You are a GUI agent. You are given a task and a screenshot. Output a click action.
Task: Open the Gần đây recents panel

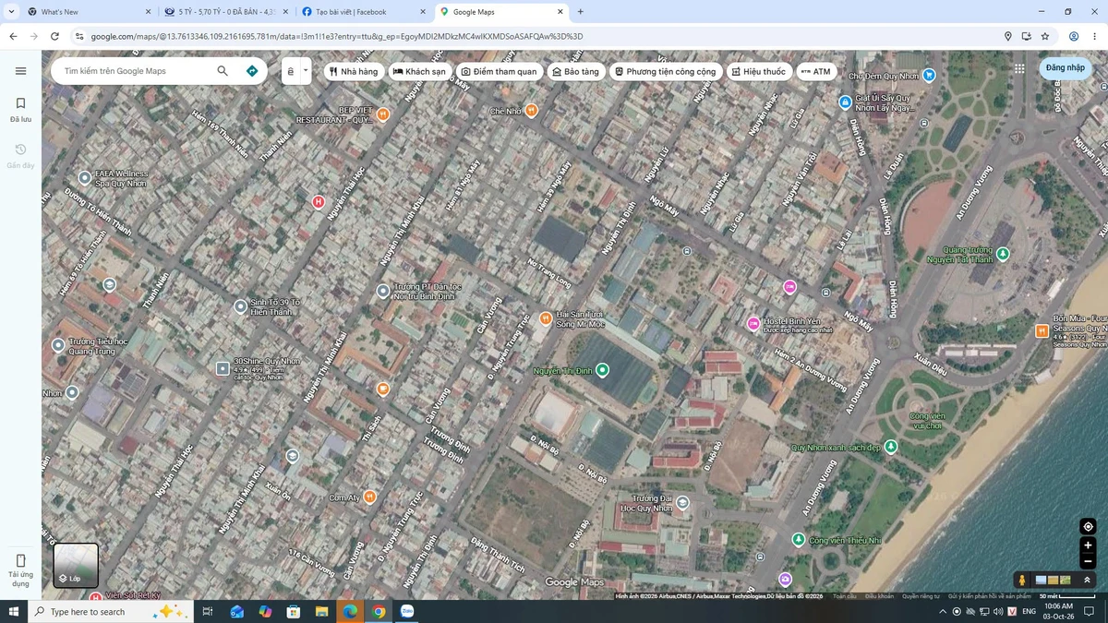coord(20,156)
